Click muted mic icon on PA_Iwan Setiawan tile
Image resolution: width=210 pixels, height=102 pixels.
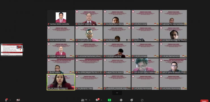[77, 24]
